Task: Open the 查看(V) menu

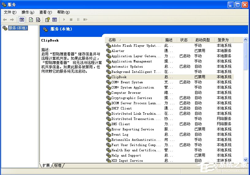Action: [46, 12]
